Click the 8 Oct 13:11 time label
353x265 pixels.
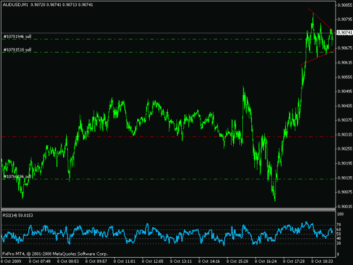181,262
